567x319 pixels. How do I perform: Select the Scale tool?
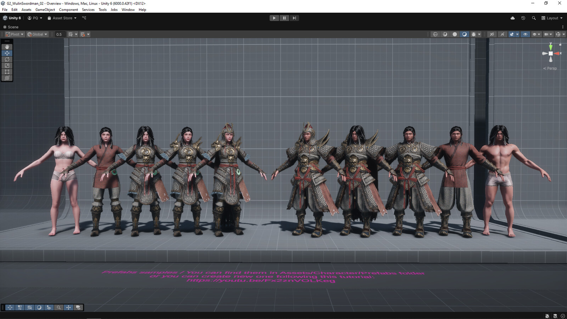coord(7,66)
